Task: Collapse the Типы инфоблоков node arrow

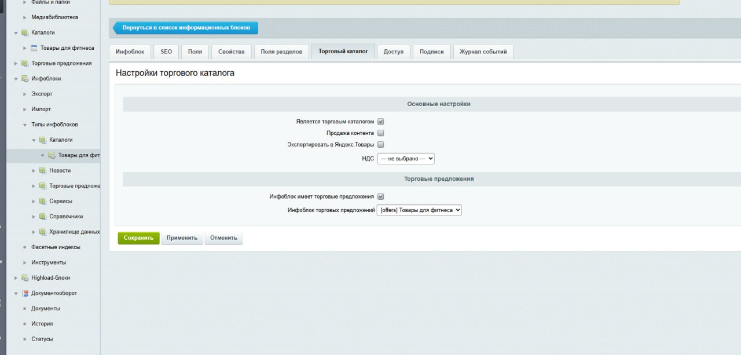Action: click(x=25, y=125)
